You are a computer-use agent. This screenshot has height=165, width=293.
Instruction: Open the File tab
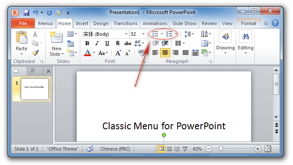(23, 23)
